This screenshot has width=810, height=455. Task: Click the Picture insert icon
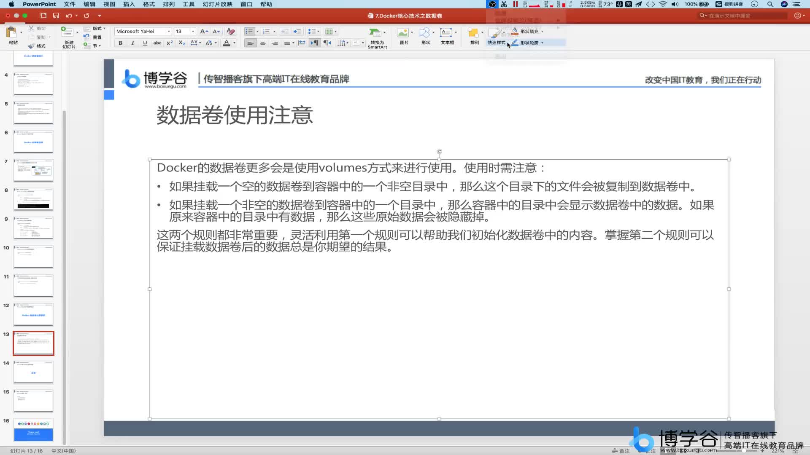click(x=403, y=32)
